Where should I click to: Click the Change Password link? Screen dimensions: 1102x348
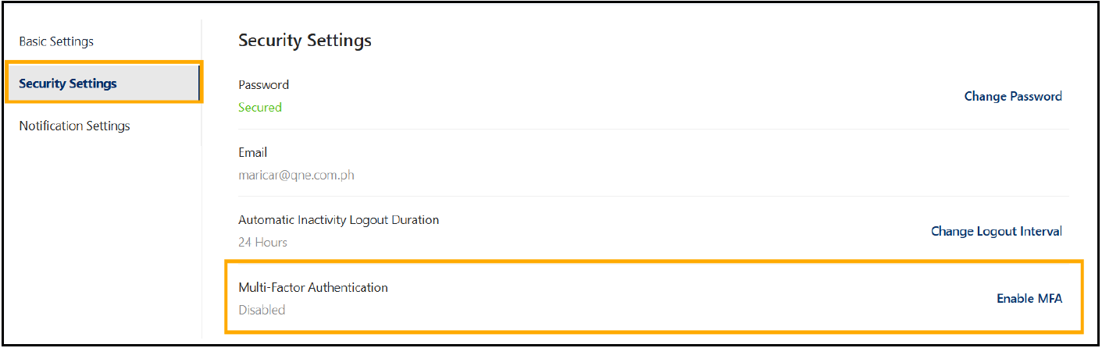click(x=1013, y=97)
